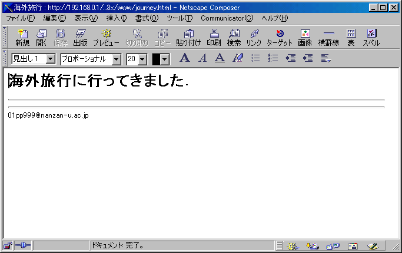Open the ヘルプ(H) menu
This screenshot has width=402, height=253.
[275, 18]
